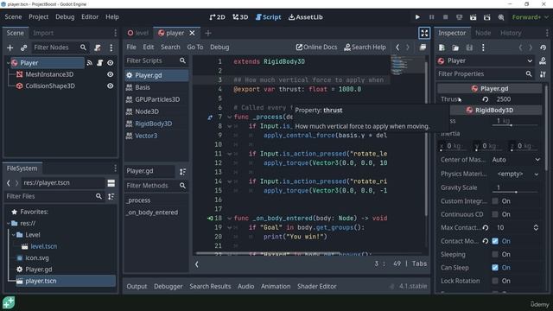Enable Custom Integrator checkbox
This screenshot has height=311, width=553.
495,201
